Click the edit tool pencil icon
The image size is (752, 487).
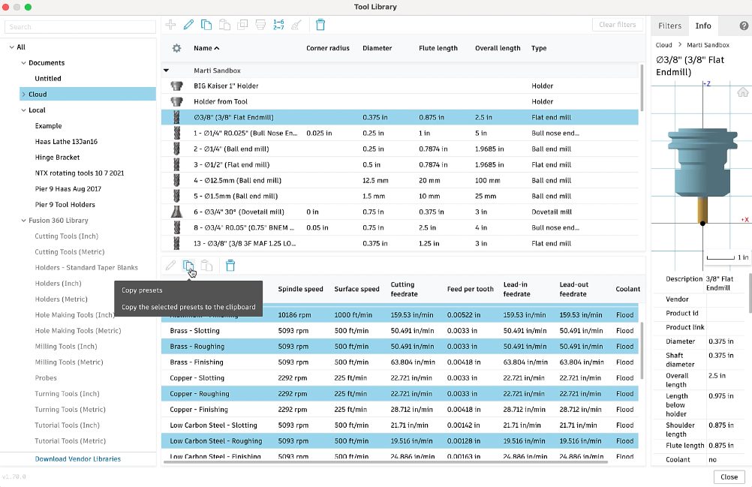pos(188,25)
